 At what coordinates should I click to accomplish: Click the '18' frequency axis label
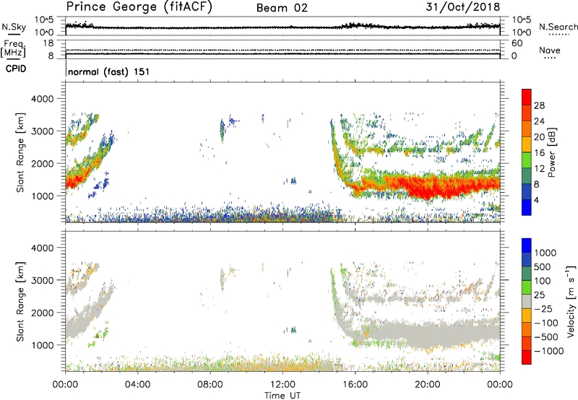tap(48, 43)
